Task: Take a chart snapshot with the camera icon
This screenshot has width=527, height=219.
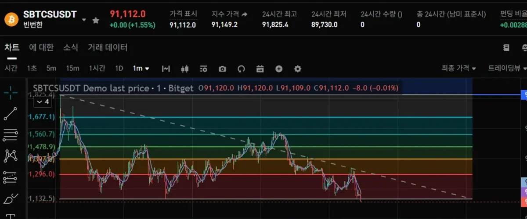Action: [x=222, y=69]
